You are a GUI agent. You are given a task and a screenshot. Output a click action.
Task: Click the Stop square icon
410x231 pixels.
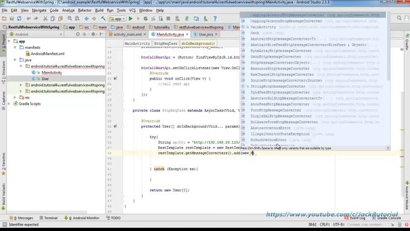click(168, 19)
